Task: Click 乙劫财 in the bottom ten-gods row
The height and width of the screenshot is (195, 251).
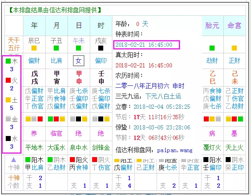Action: coord(56,168)
